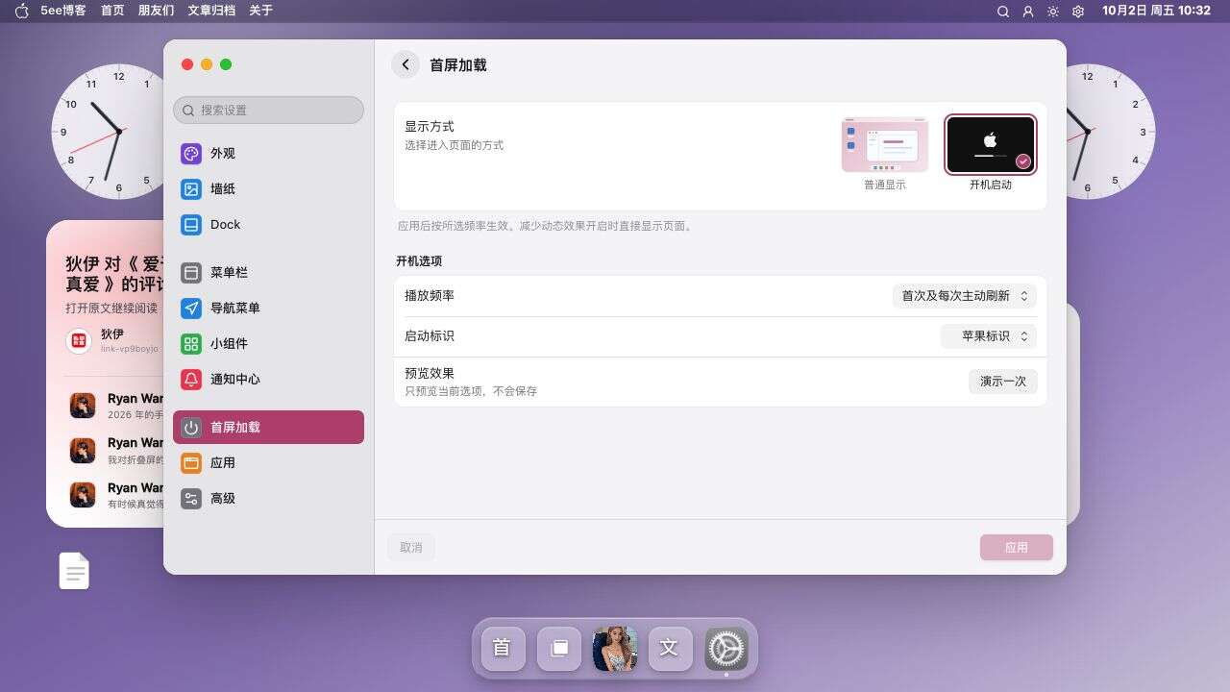Viewport: 1230px width, 692px height.
Task: Open 关于 in the menu bar
Action: click(x=260, y=11)
